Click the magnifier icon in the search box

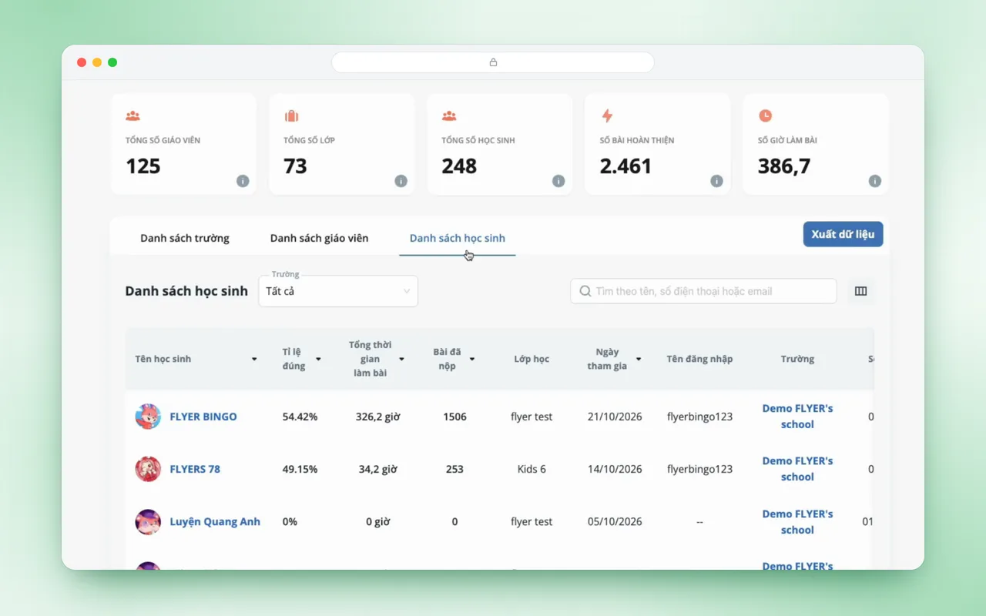pyautogui.click(x=585, y=291)
